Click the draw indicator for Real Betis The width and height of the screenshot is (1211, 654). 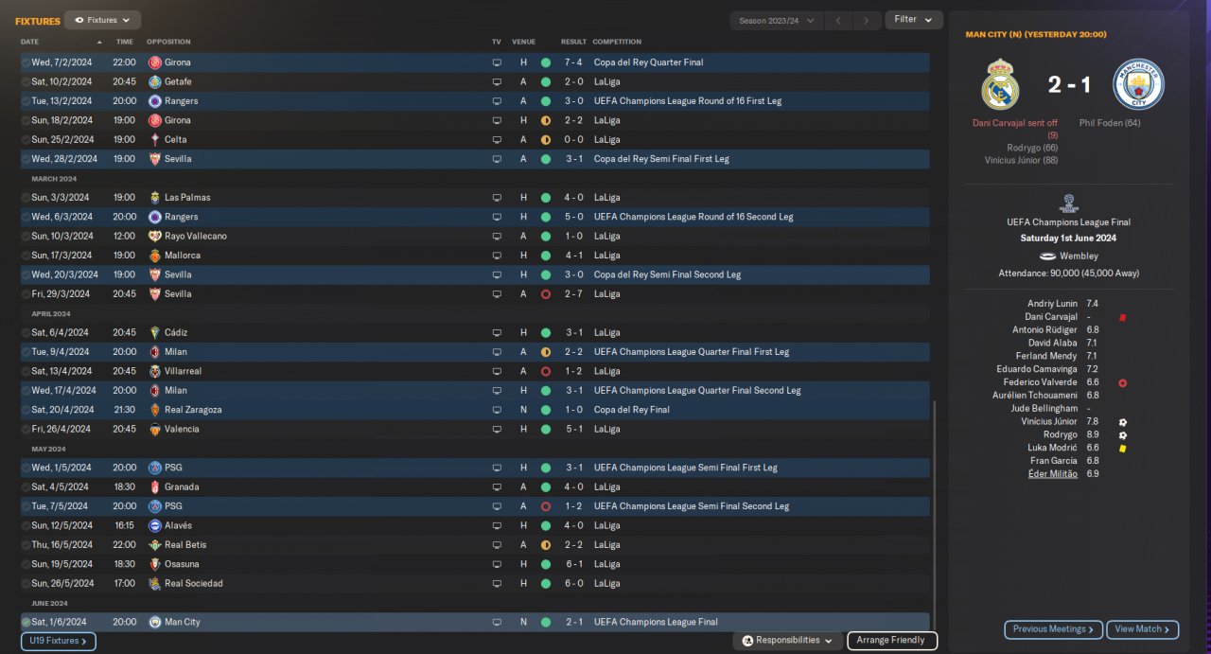click(546, 545)
